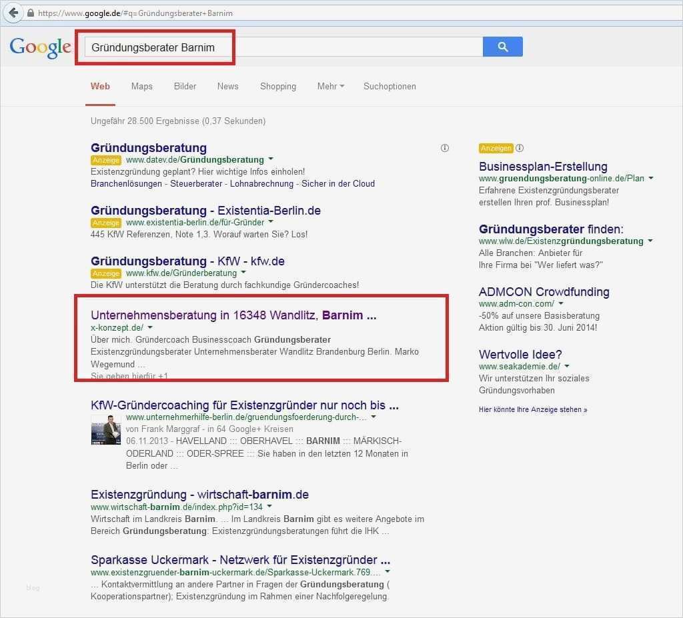Viewport: 683px width, 618px height.
Task: Expand arrow next to unternehmerhilfe-berlin.de URL
Action: coord(374,417)
